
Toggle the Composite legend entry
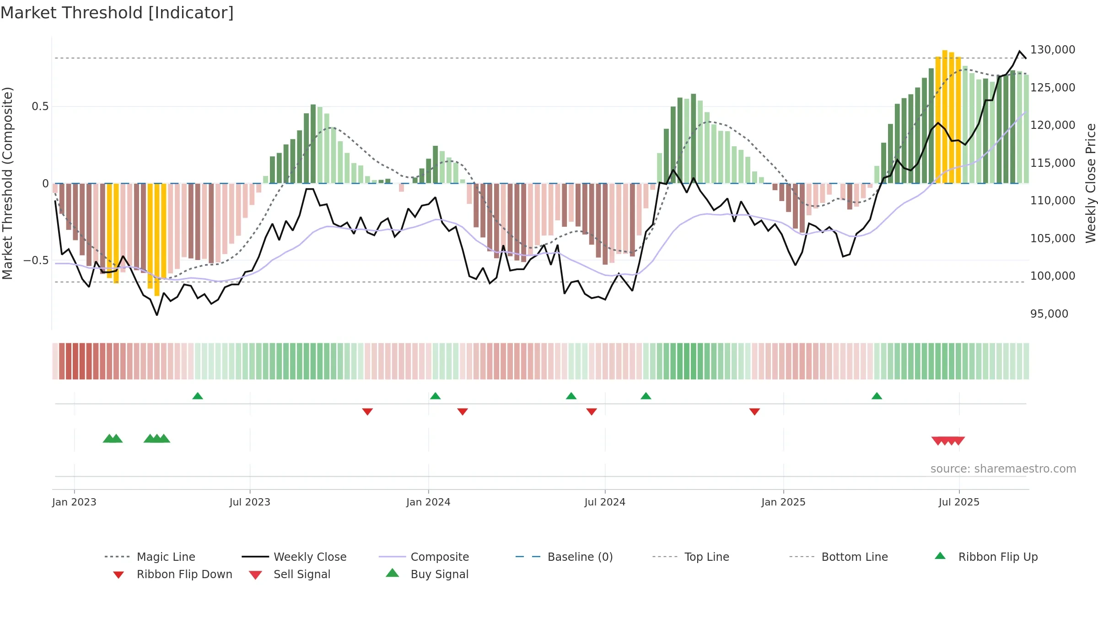pyautogui.click(x=424, y=557)
